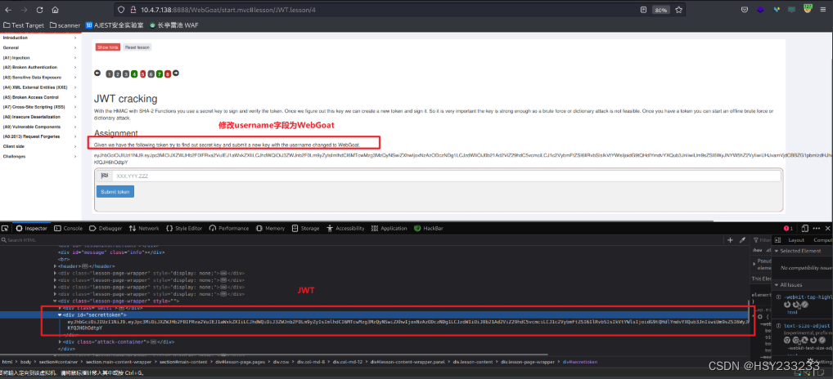The image size is (833, 379).
Task: Expand Challenges section
Action: (40, 156)
